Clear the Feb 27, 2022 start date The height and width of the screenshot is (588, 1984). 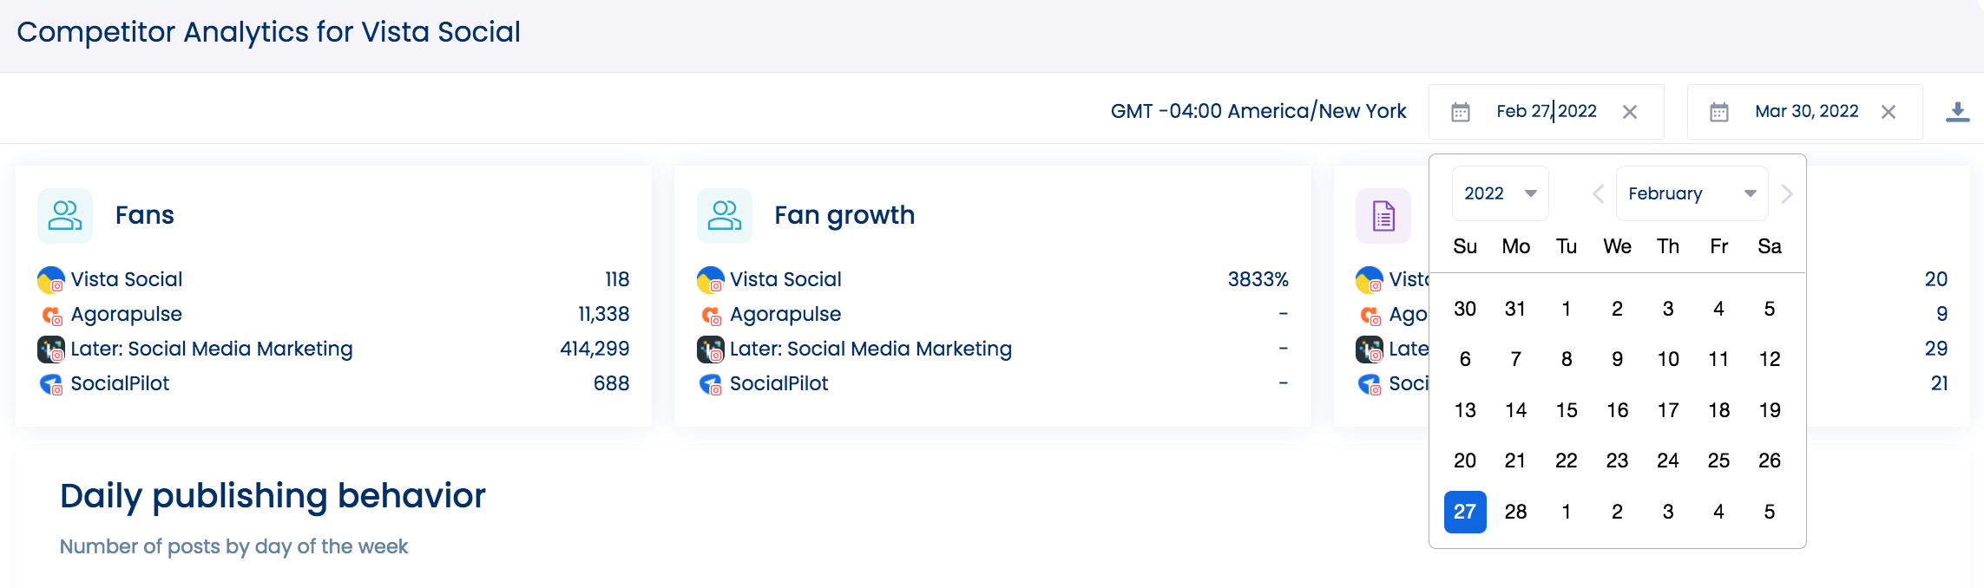click(x=1630, y=112)
